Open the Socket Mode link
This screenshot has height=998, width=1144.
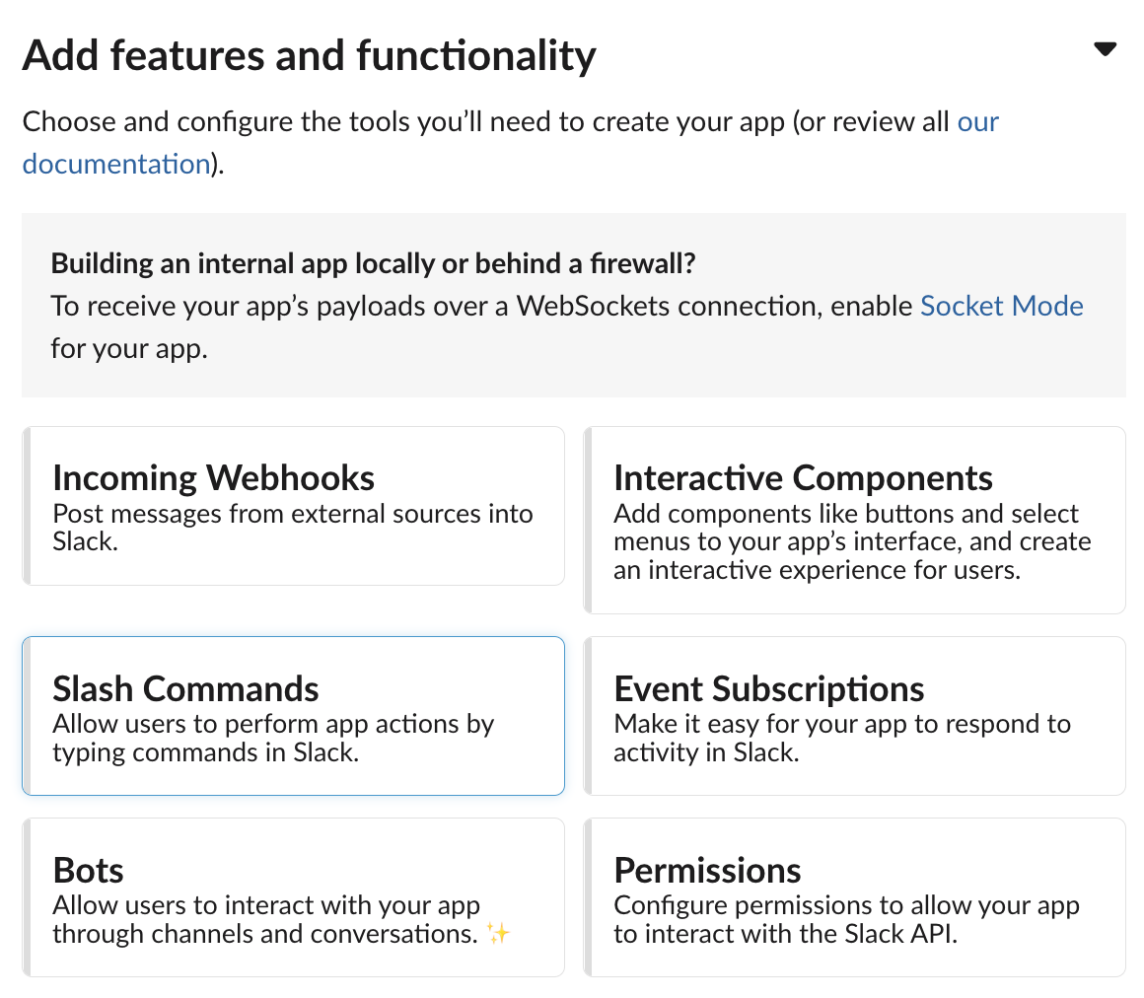[x=1001, y=306]
